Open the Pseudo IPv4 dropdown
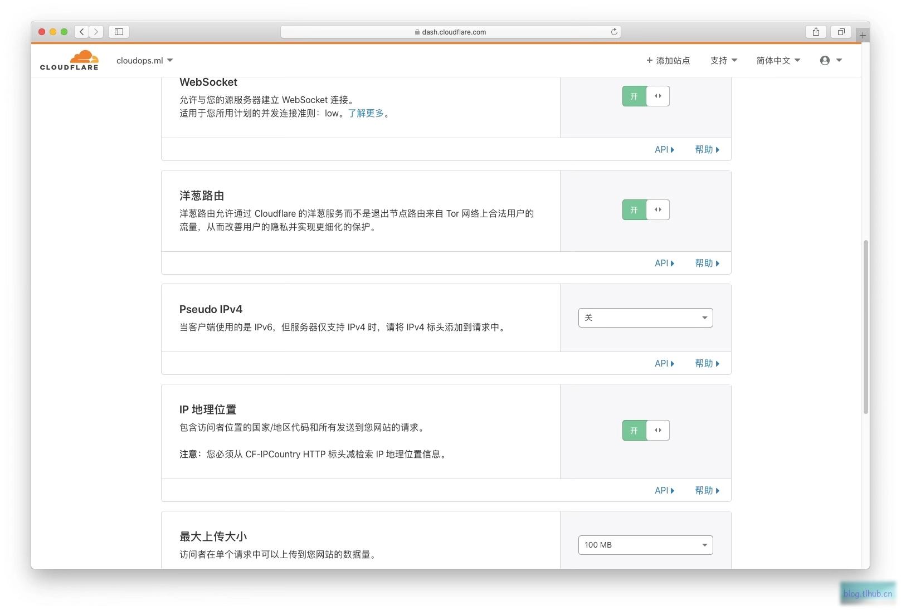 coord(646,318)
